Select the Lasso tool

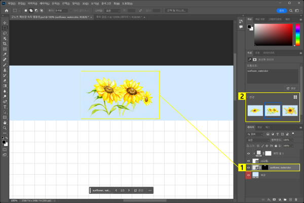4,33
